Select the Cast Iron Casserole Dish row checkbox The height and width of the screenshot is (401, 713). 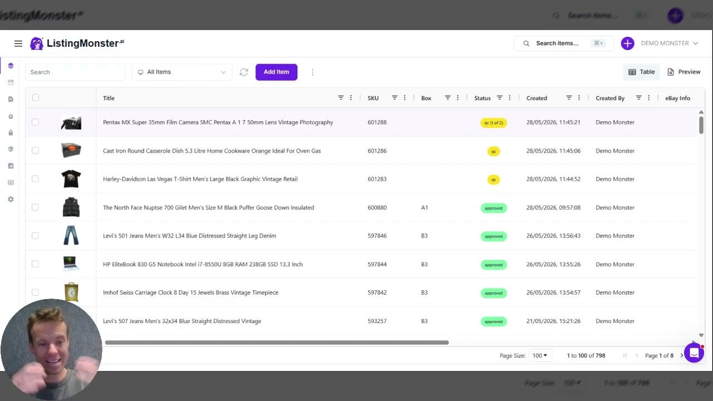point(35,151)
